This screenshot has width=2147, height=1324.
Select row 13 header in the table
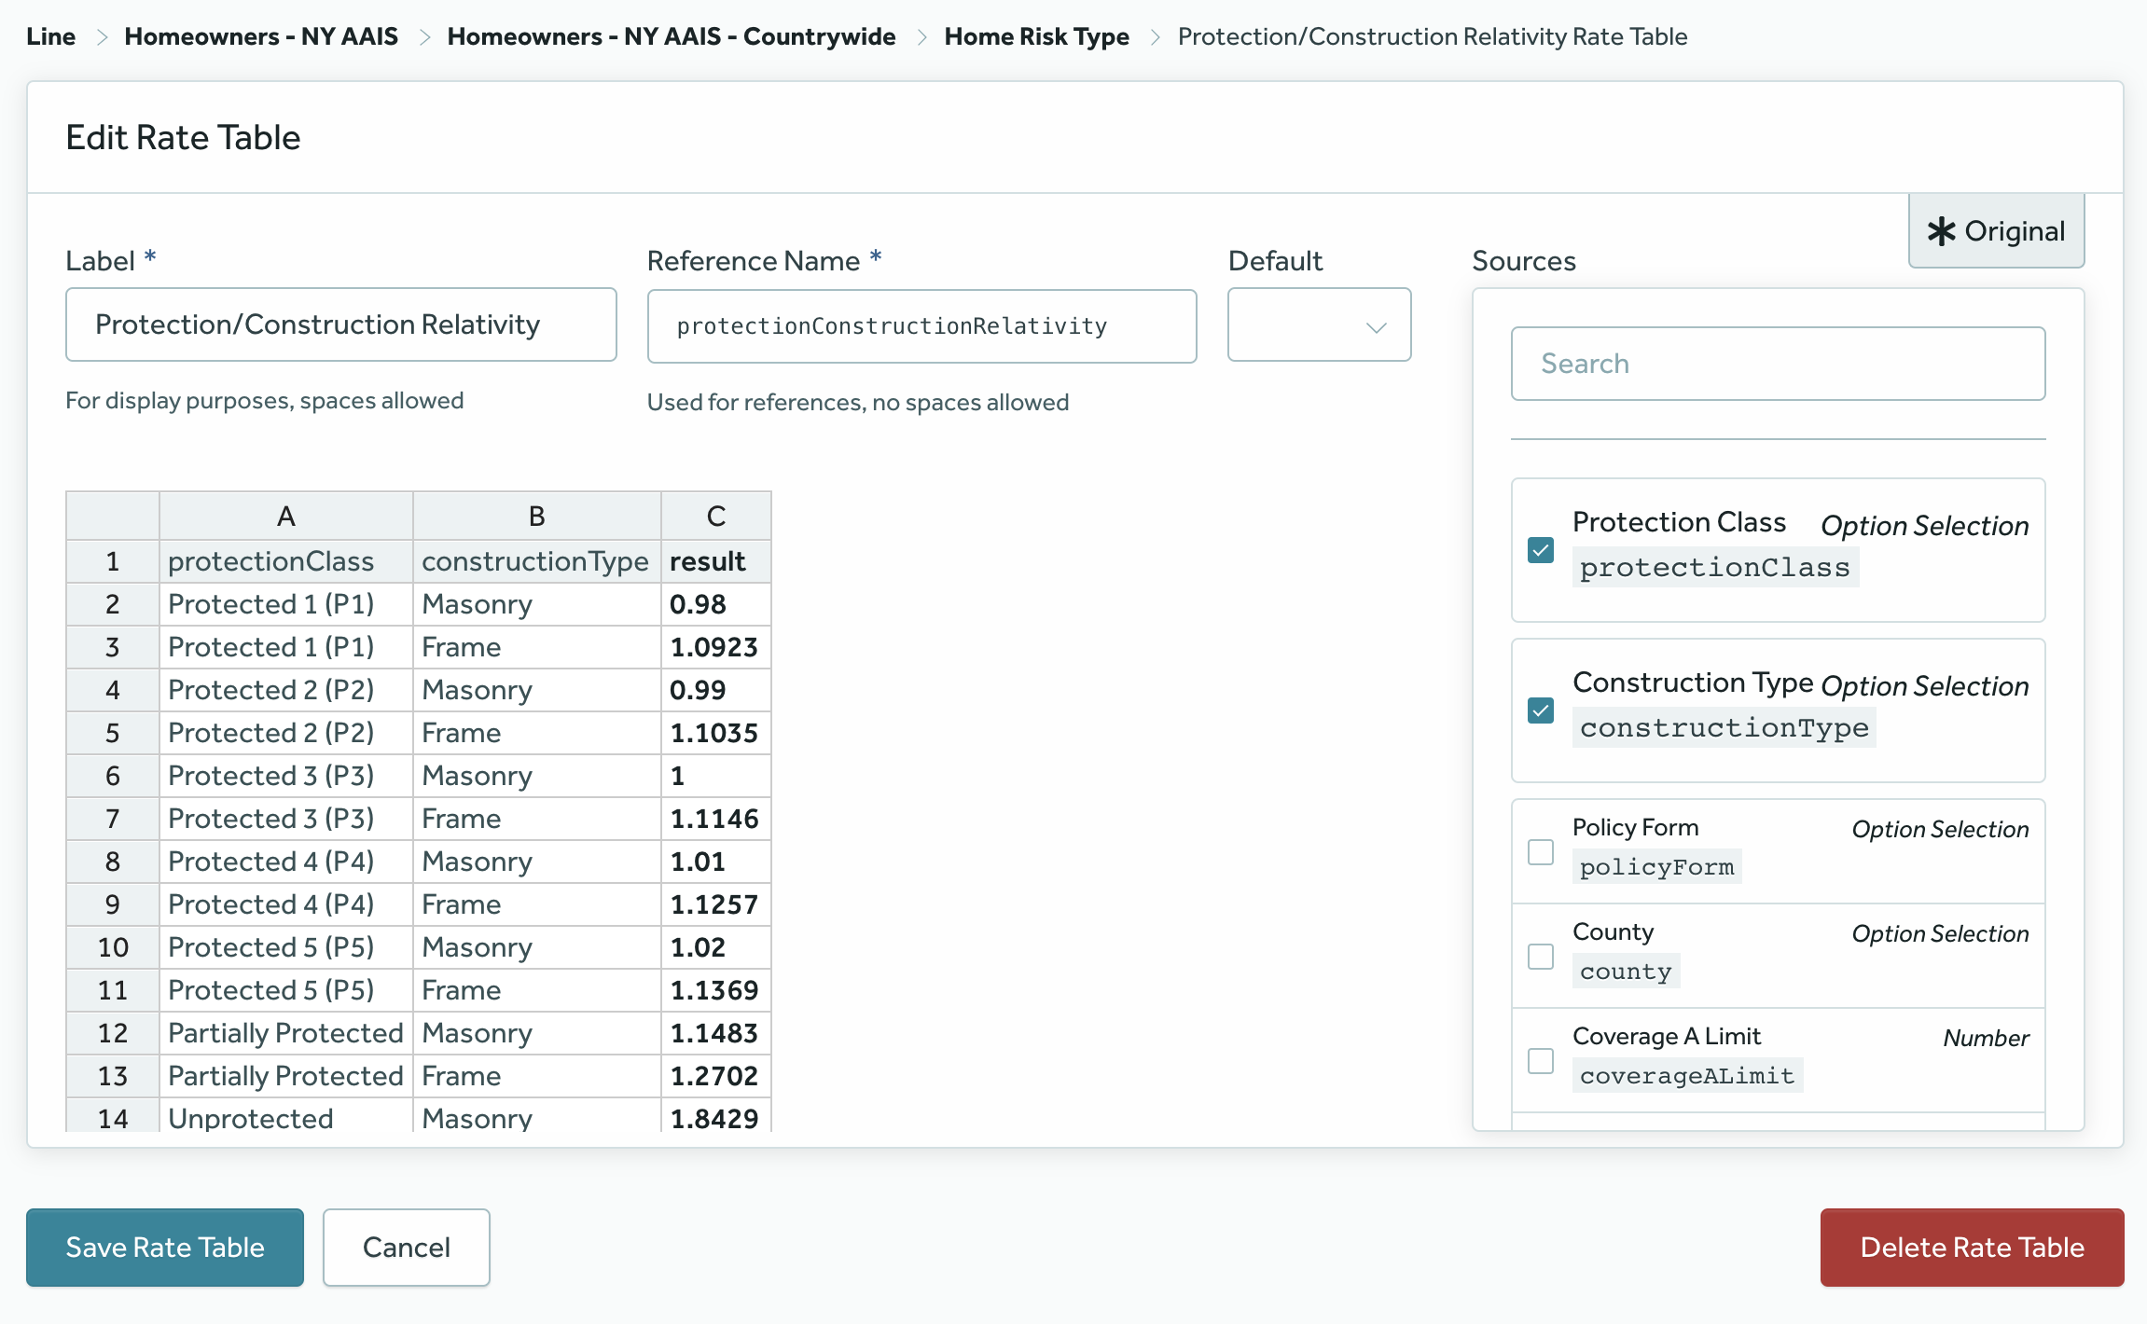[113, 1076]
